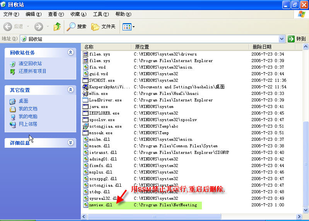The width and height of the screenshot is (309, 221).
Task: Select the msibm.dll file icon
Action: click(85, 139)
